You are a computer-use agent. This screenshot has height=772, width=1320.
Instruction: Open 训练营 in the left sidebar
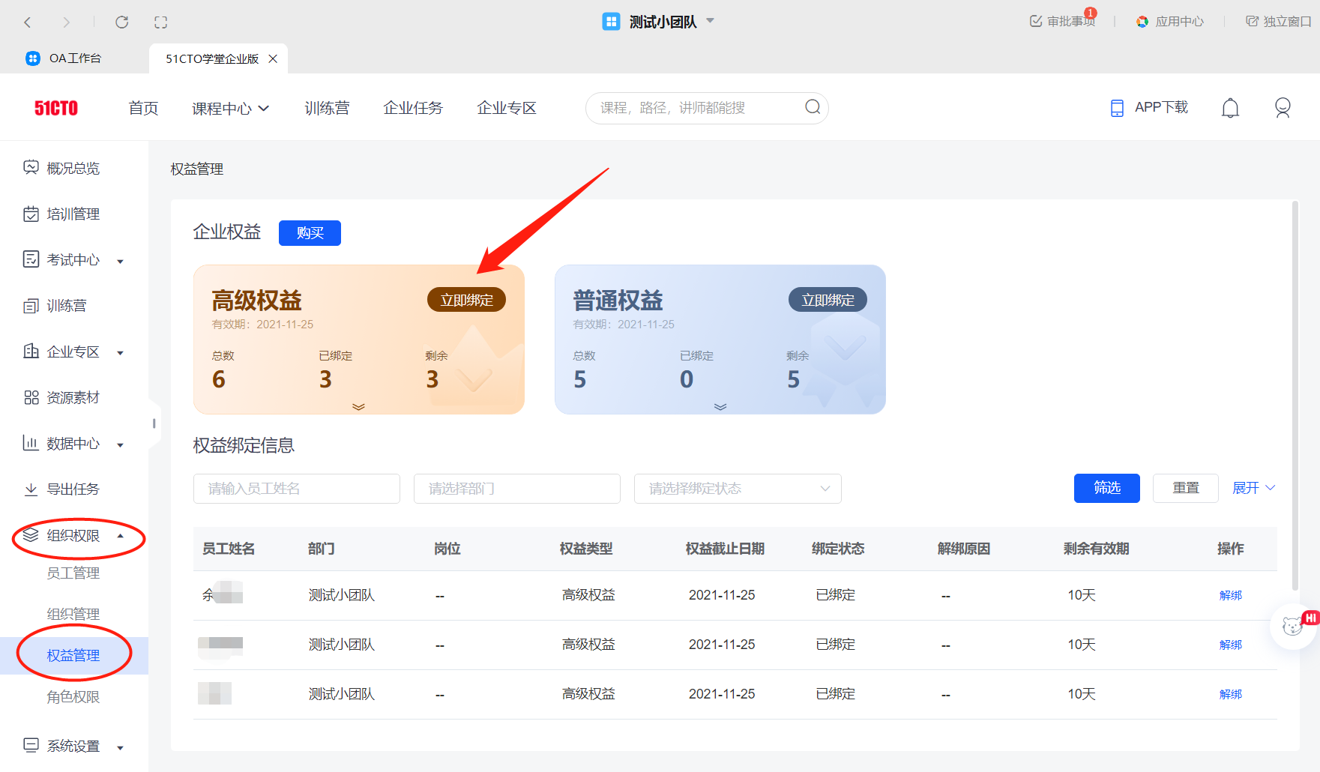(55, 306)
